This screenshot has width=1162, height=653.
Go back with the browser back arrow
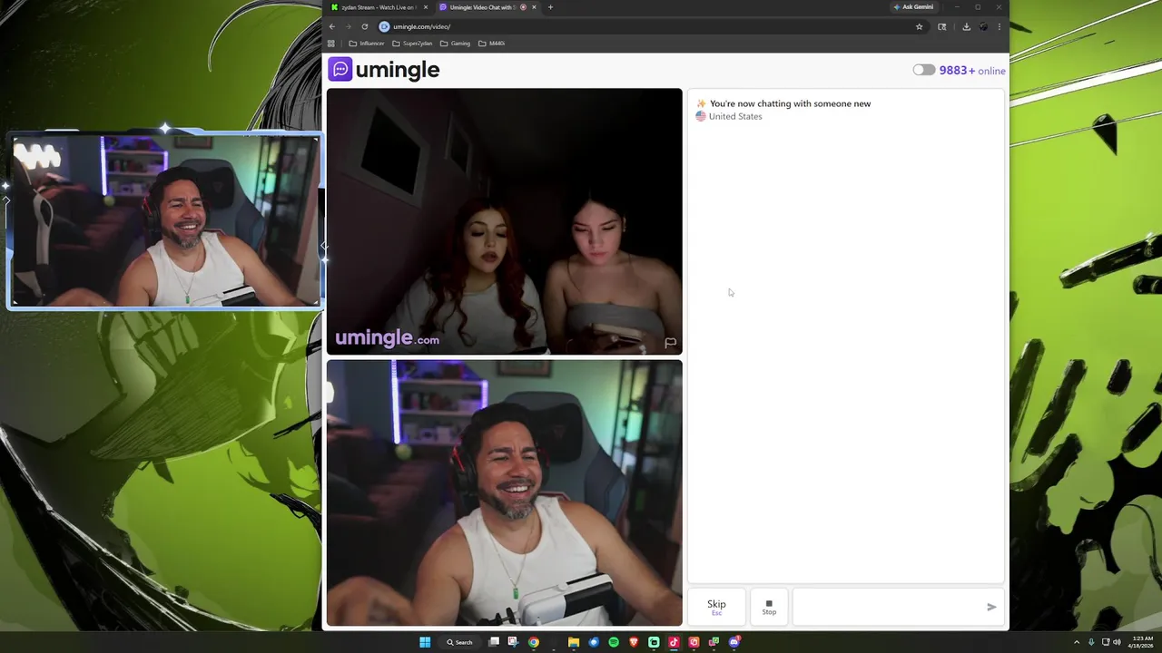coord(332,26)
